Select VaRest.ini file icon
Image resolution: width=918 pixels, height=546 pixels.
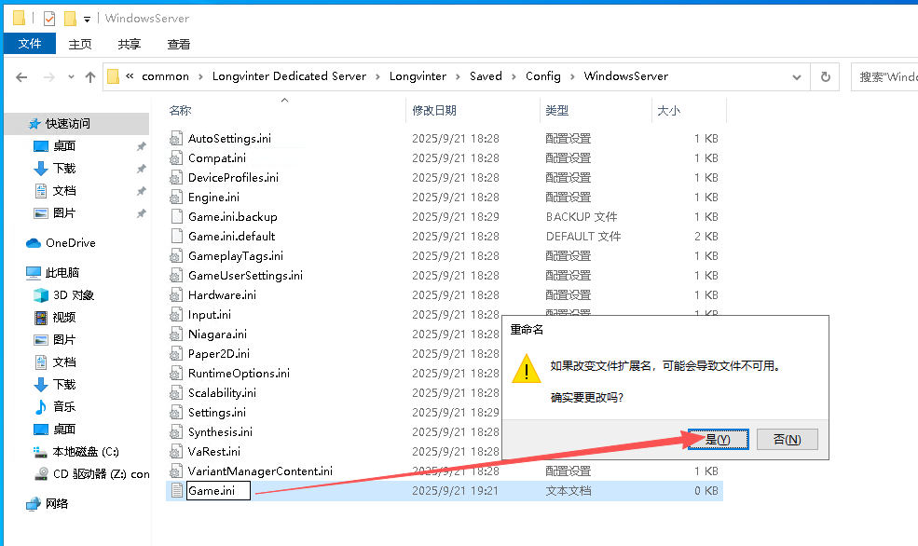point(176,452)
